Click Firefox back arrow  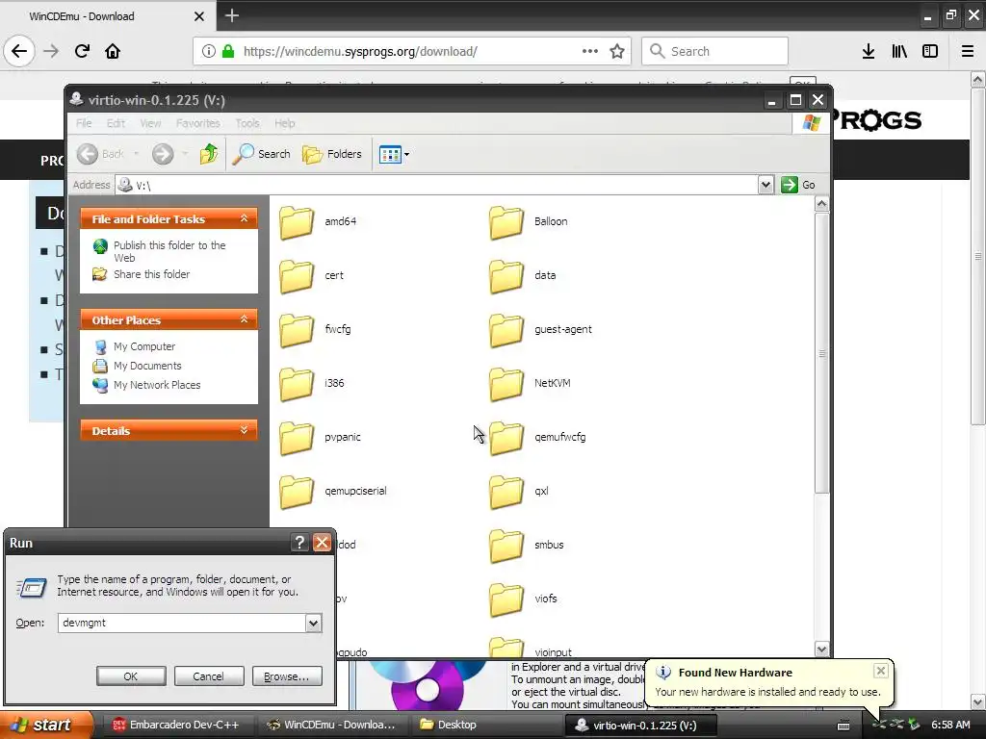[19, 52]
